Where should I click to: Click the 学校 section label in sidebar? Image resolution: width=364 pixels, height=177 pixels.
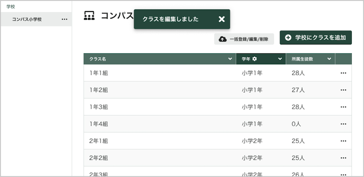coord(11,6)
